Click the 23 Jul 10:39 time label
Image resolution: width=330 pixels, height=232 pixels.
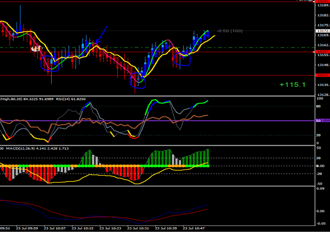[x=166, y=228]
